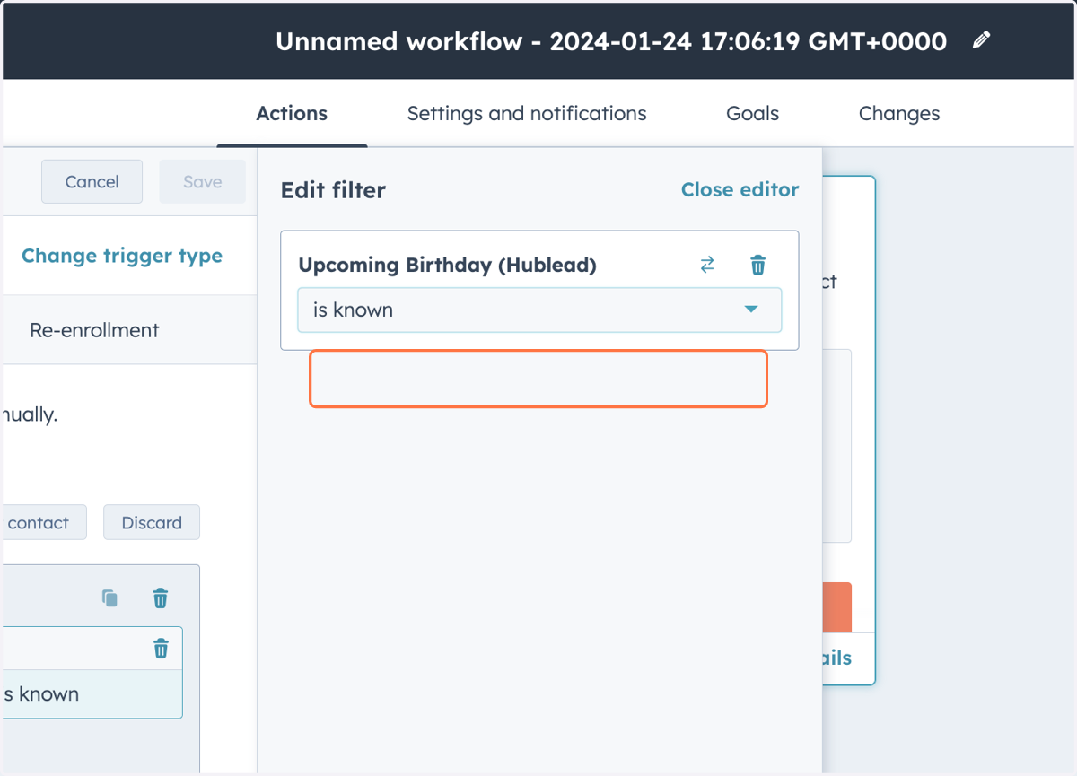Clone the filter group with the copy icon
This screenshot has width=1077, height=776.
click(x=109, y=597)
